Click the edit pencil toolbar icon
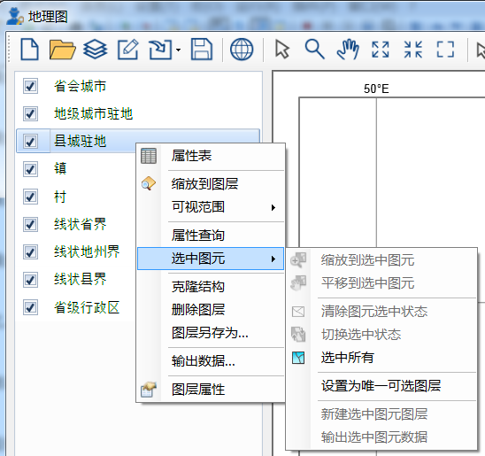This screenshot has width=485, height=456. point(127,50)
